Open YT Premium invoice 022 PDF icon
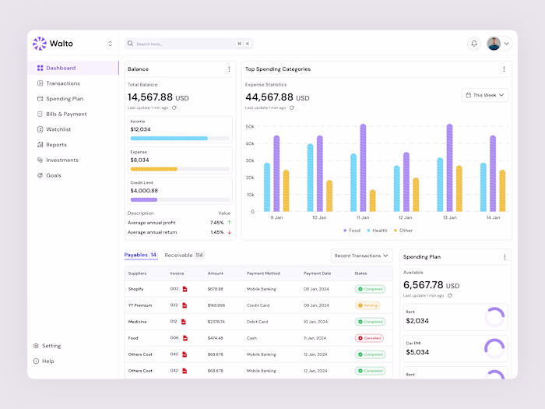Image resolution: width=545 pixels, height=409 pixels. point(185,305)
